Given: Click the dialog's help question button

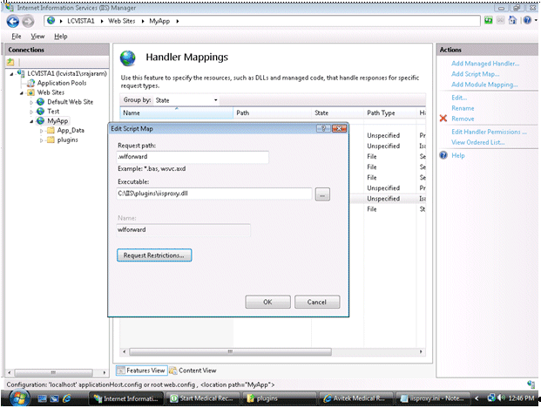Looking at the screenshot, I should (323, 128).
